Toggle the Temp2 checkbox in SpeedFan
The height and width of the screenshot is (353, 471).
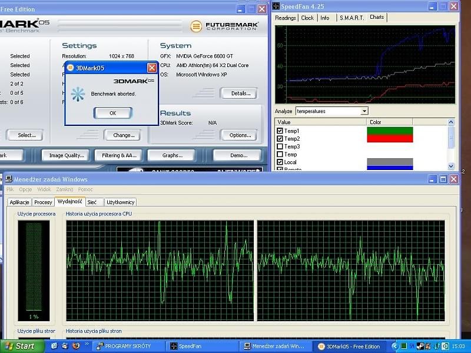point(280,139)
